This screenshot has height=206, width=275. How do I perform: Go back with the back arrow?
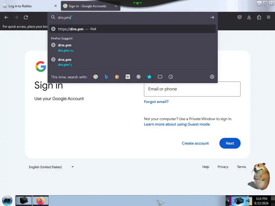(x=6, y=17)
